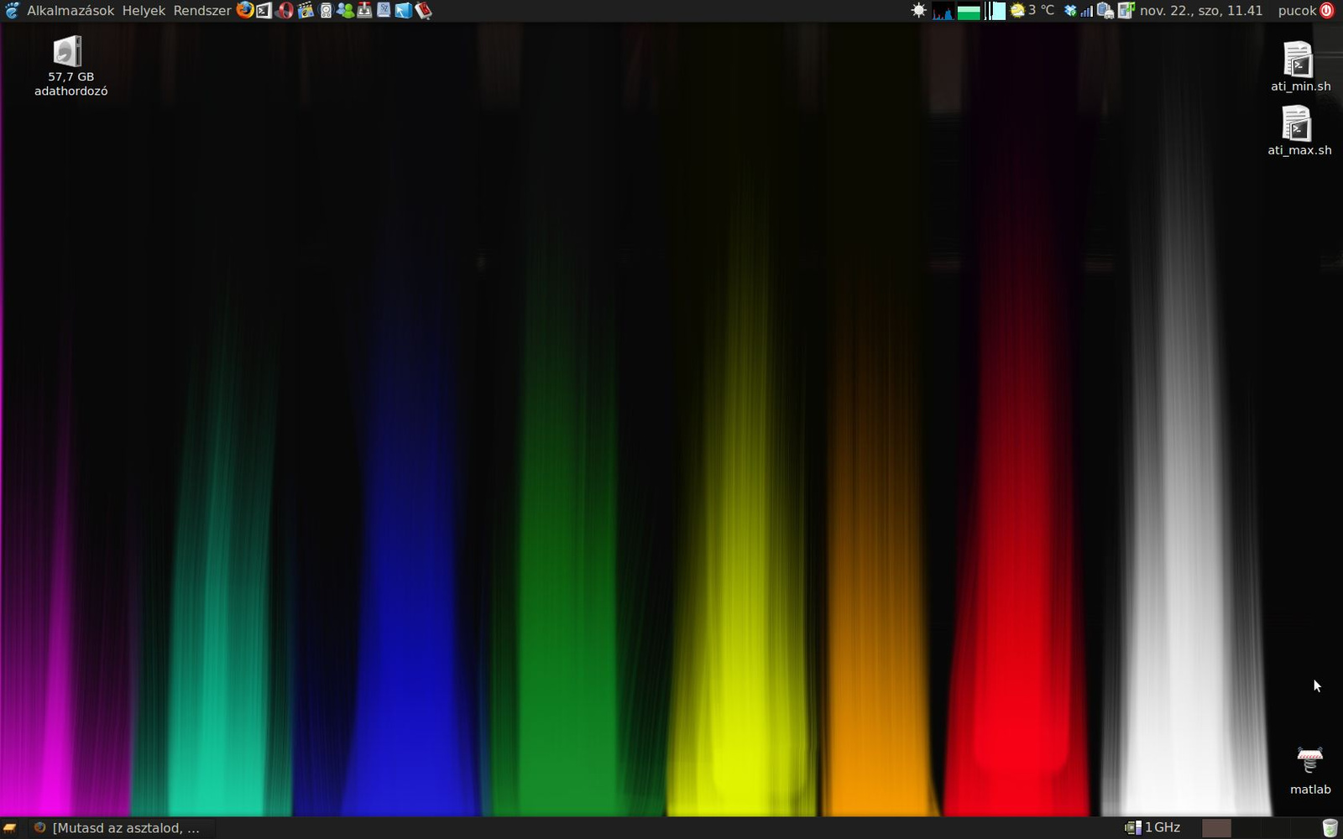Viewport: 1343px width, 839px height.
Task: Open the speaker music player launcher
Action: [326, 11]
